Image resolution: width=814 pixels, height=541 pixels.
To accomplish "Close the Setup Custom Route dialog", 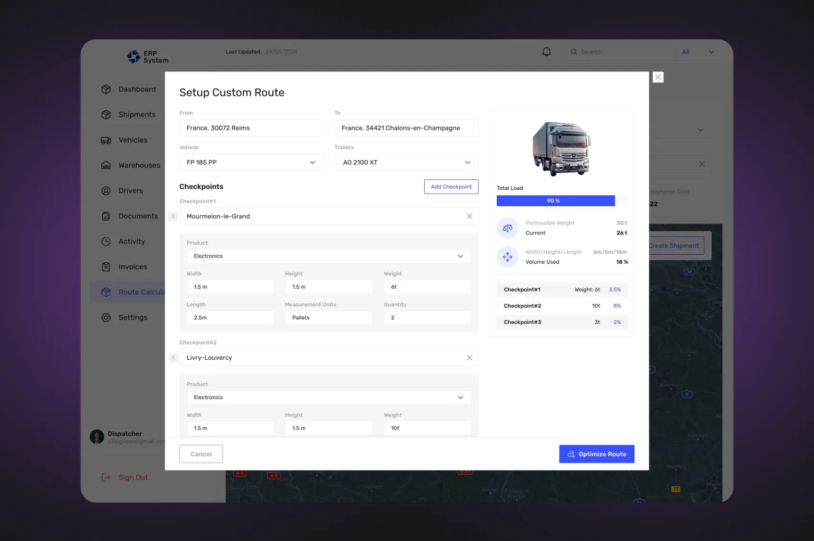I will point(658,77).
